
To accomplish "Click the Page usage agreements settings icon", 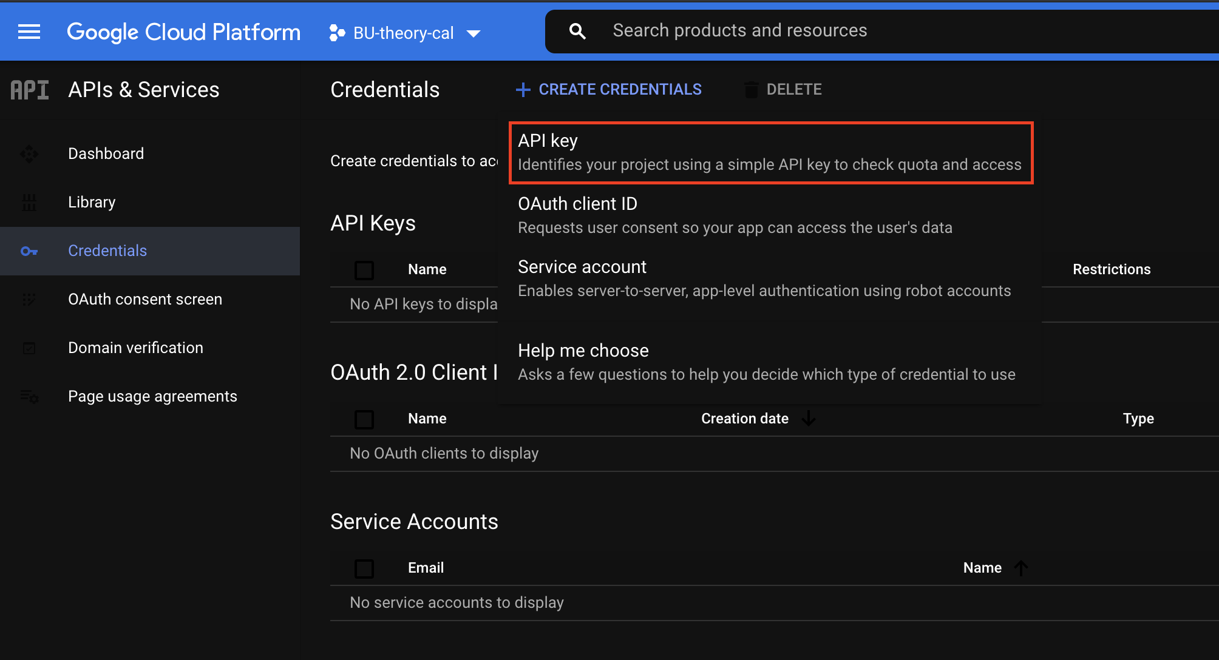I will pos(29,397).
